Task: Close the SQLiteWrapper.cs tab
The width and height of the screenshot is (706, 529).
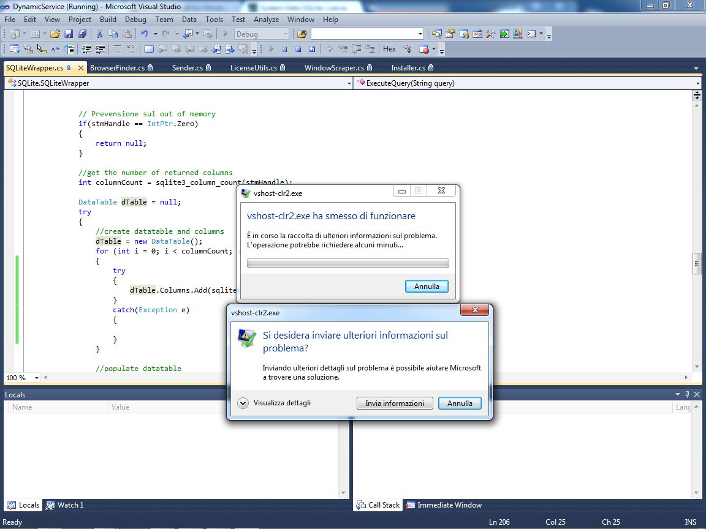Action: [81, 68]
